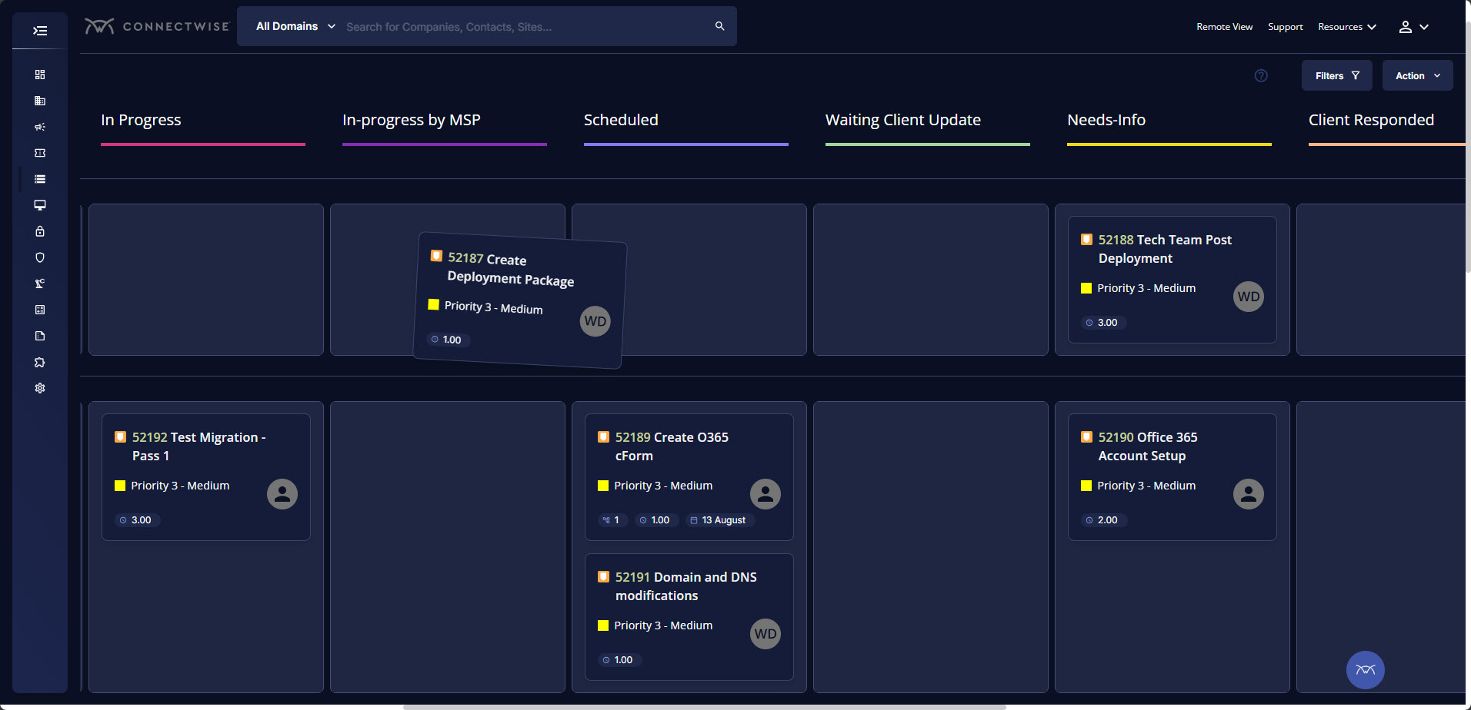This screenshot has width=1471, height=710.
Task: Click the search magnifier icon
Action: coord(719,26)
